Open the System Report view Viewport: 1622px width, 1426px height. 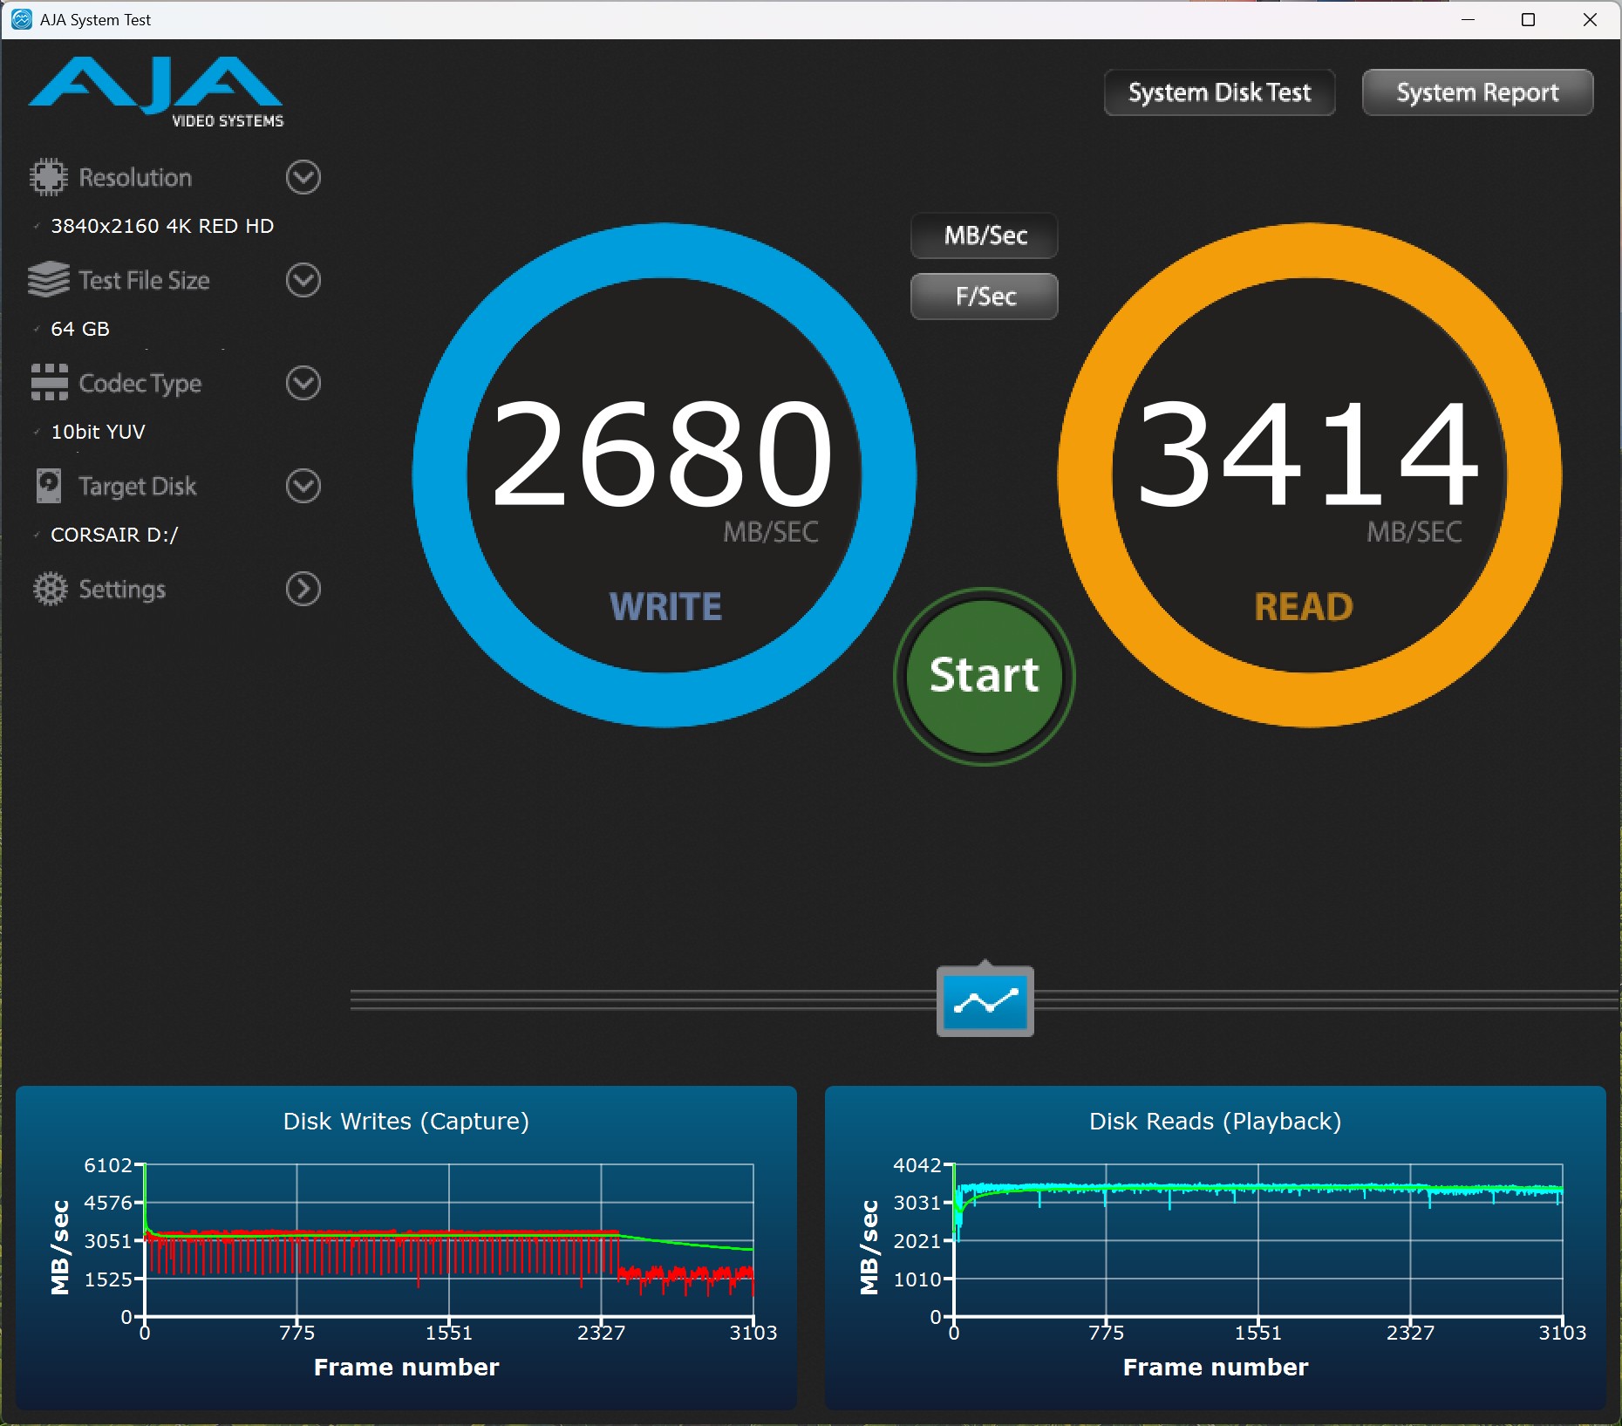coord(1476,92)
